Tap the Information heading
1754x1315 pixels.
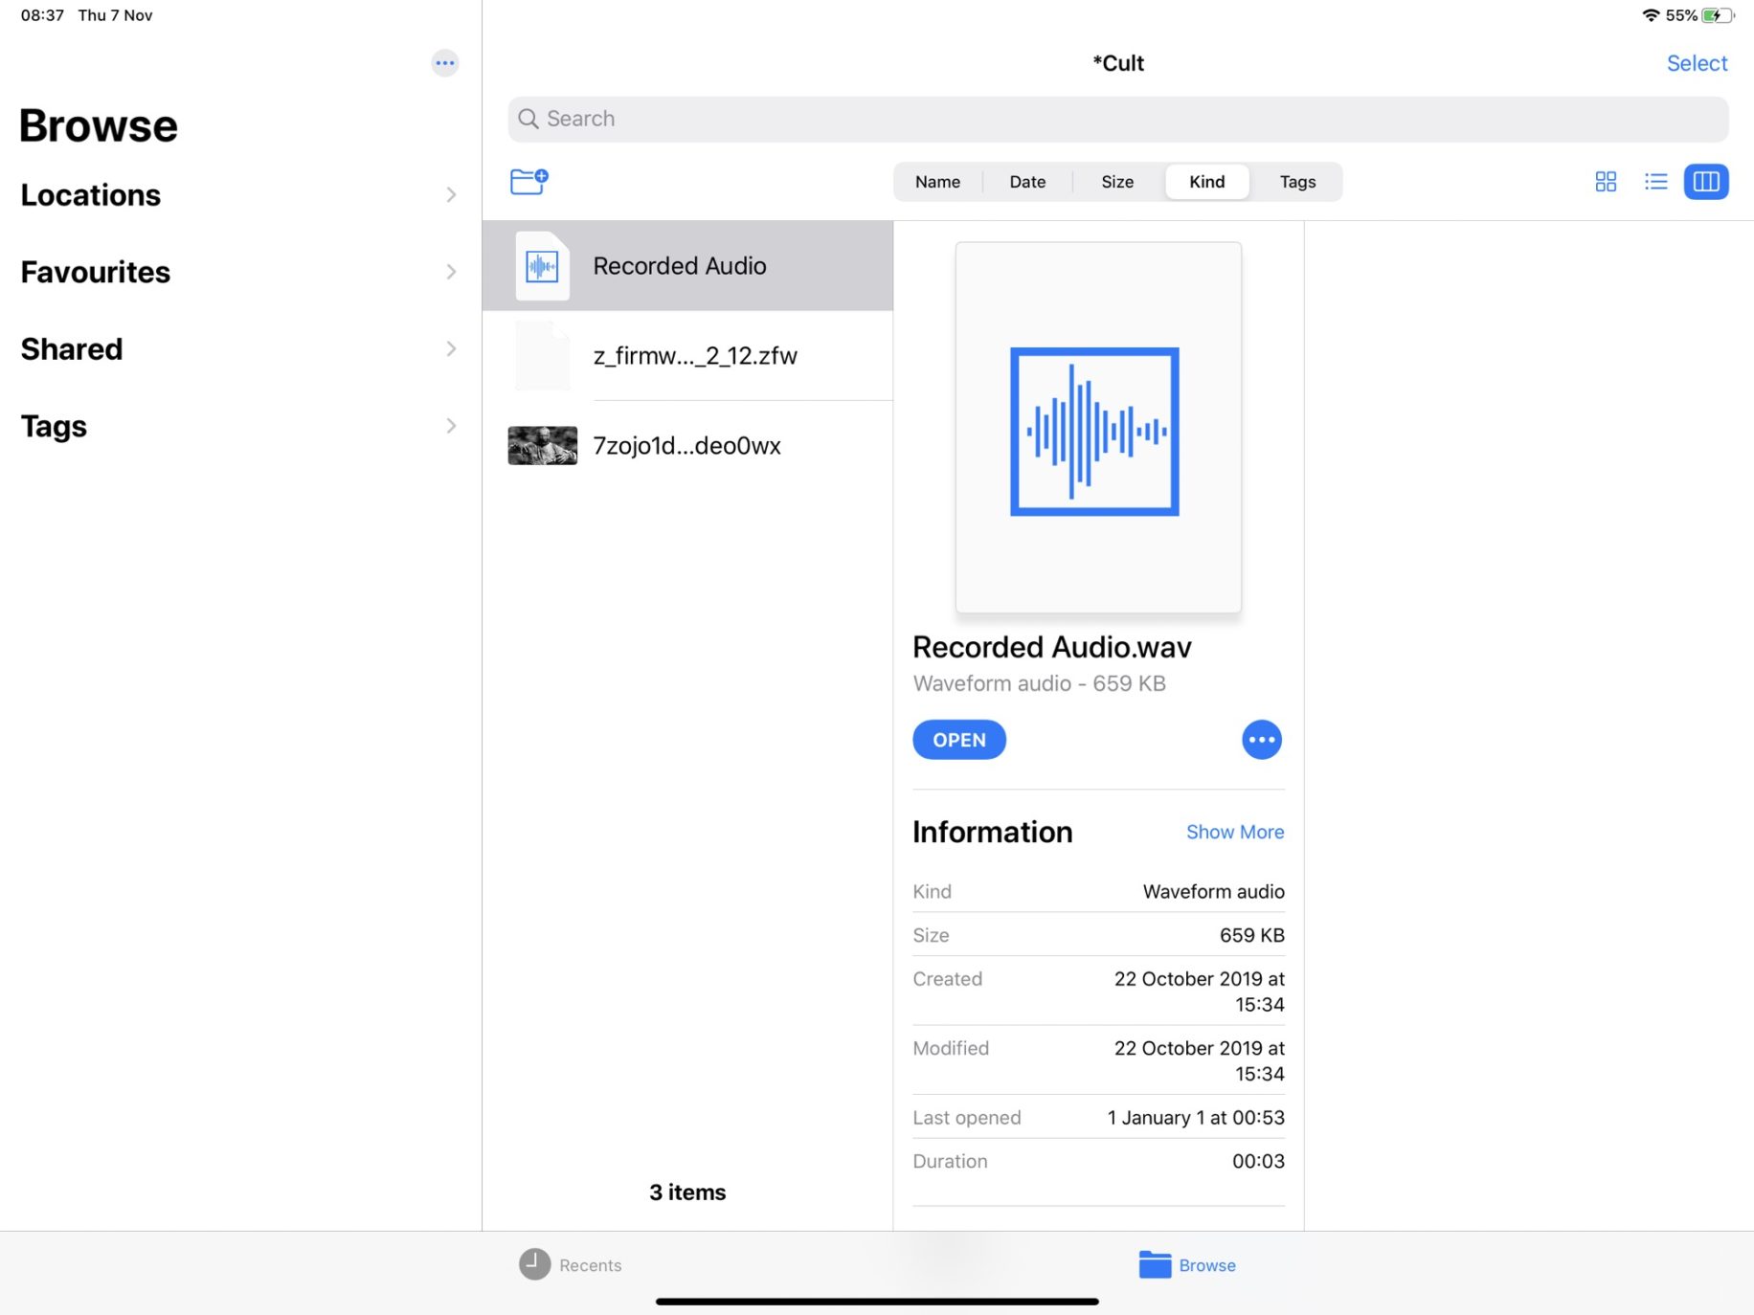[992, 832]
